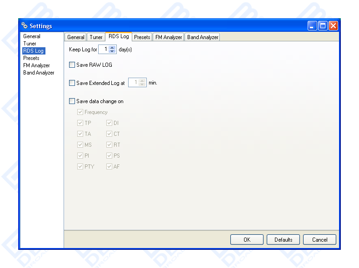Select Band Analyzer in the sidebar
Screen dimensions: 359x268
coord(39,73)
